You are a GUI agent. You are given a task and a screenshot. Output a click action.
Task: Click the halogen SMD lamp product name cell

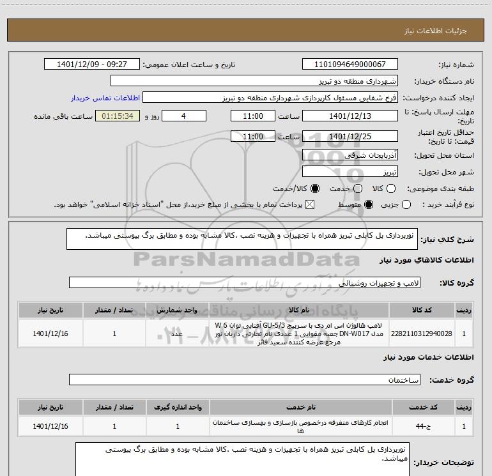tap(299, 334)
